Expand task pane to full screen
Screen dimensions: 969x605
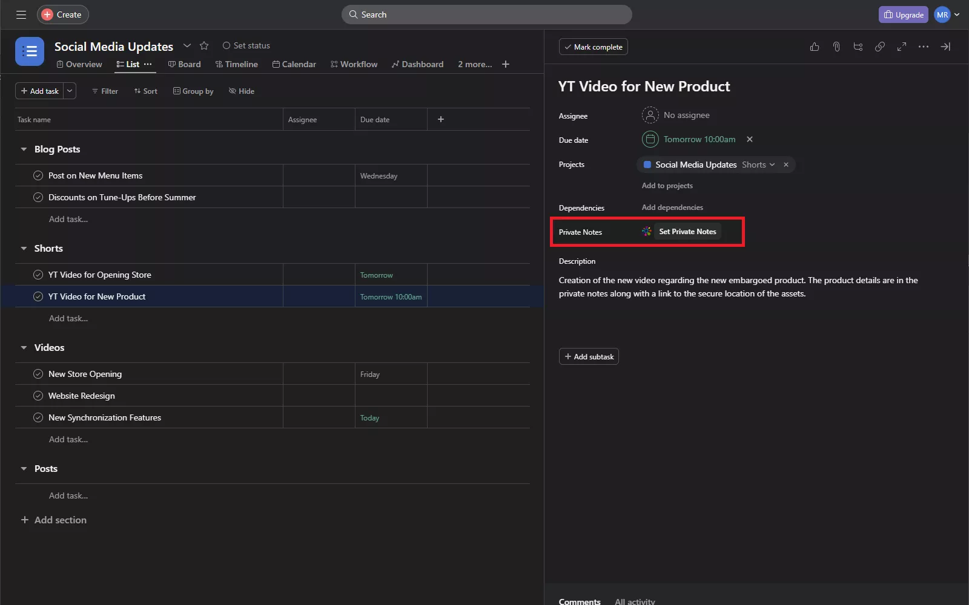pos(902,47)
